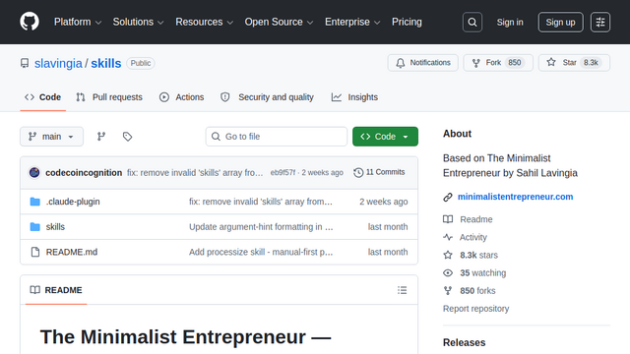This screenshot has height=354, width=630.
Task: Fork the repository with the Fork button
Action: pyautogui.click(x=498, y=63)
